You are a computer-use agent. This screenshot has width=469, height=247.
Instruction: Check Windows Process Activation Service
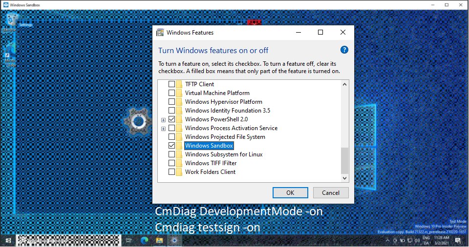tap(171, 128)
